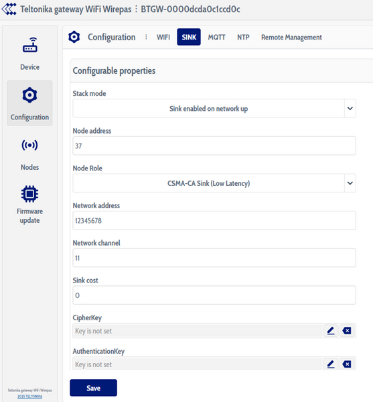The height and width of the screenshot is (402, 373).
Task: Click the Configuration header gear icon
Action: pos(74,37)
